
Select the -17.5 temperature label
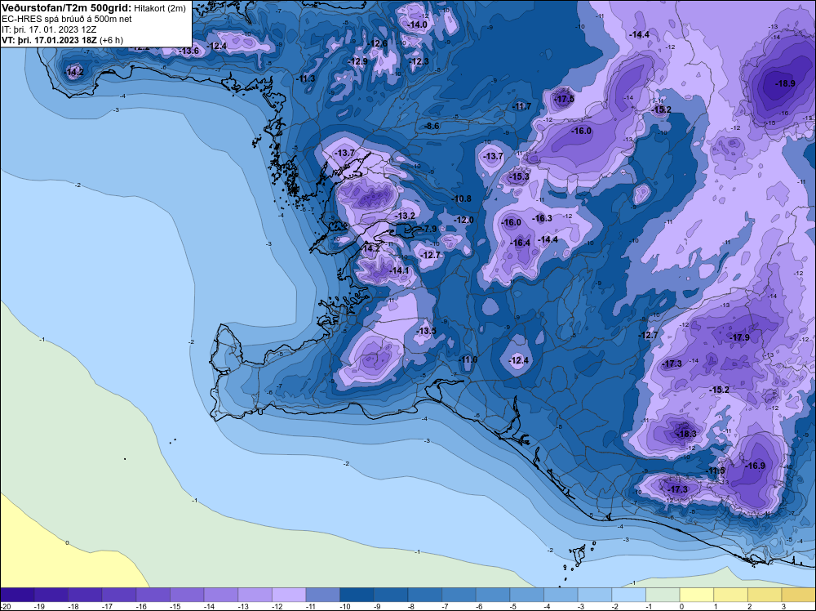(564, 99)
